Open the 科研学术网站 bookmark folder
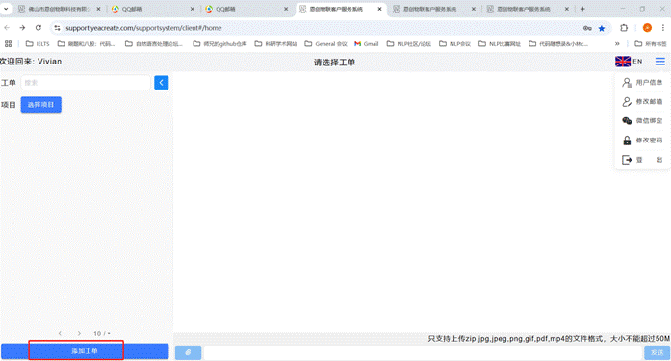671x361 pixels. [276, 43]
